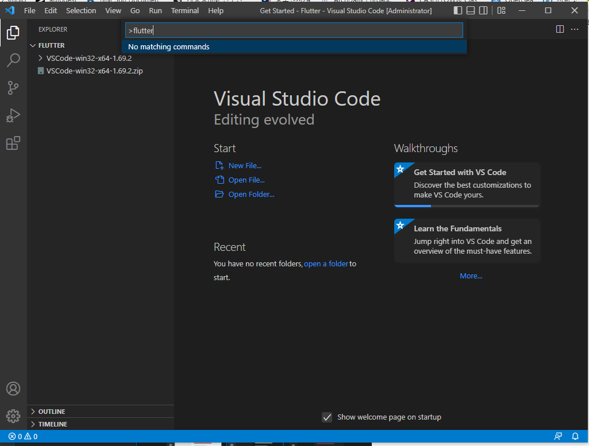589x446 pixels.
Task: Click the star badge on Learn the Fundamentals
Action: click(x=401, y=225)
